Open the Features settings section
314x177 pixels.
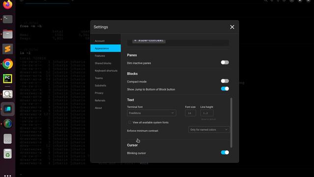pos(100,56)
